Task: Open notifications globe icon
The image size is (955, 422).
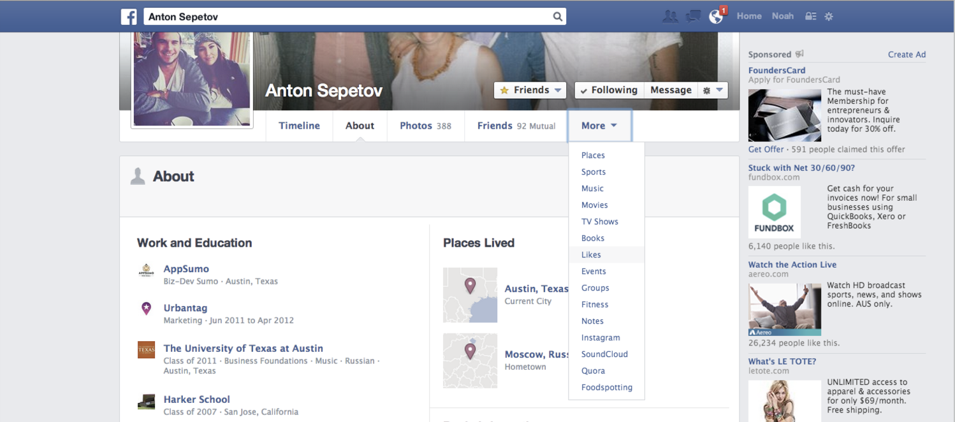Action: click(x=716, y=17)
